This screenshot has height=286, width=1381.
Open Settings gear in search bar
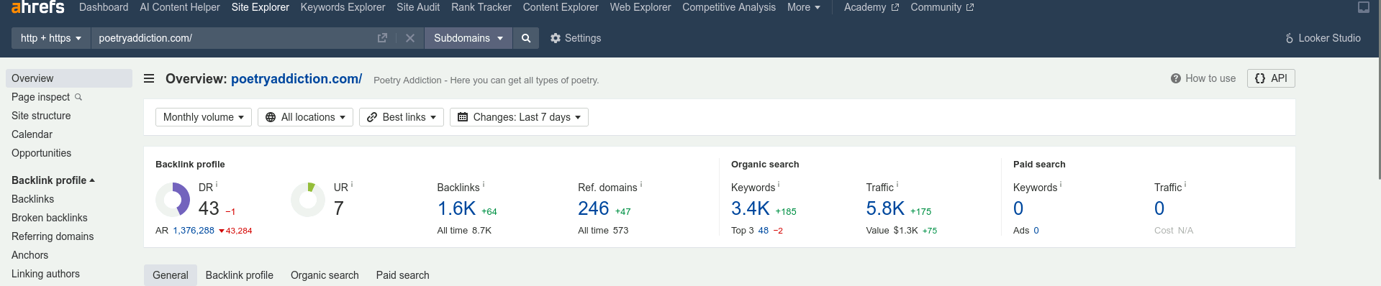tap(575, 38)
